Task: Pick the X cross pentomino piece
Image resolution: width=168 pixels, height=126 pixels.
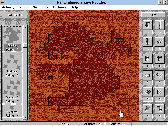Action: pos(159,92)
